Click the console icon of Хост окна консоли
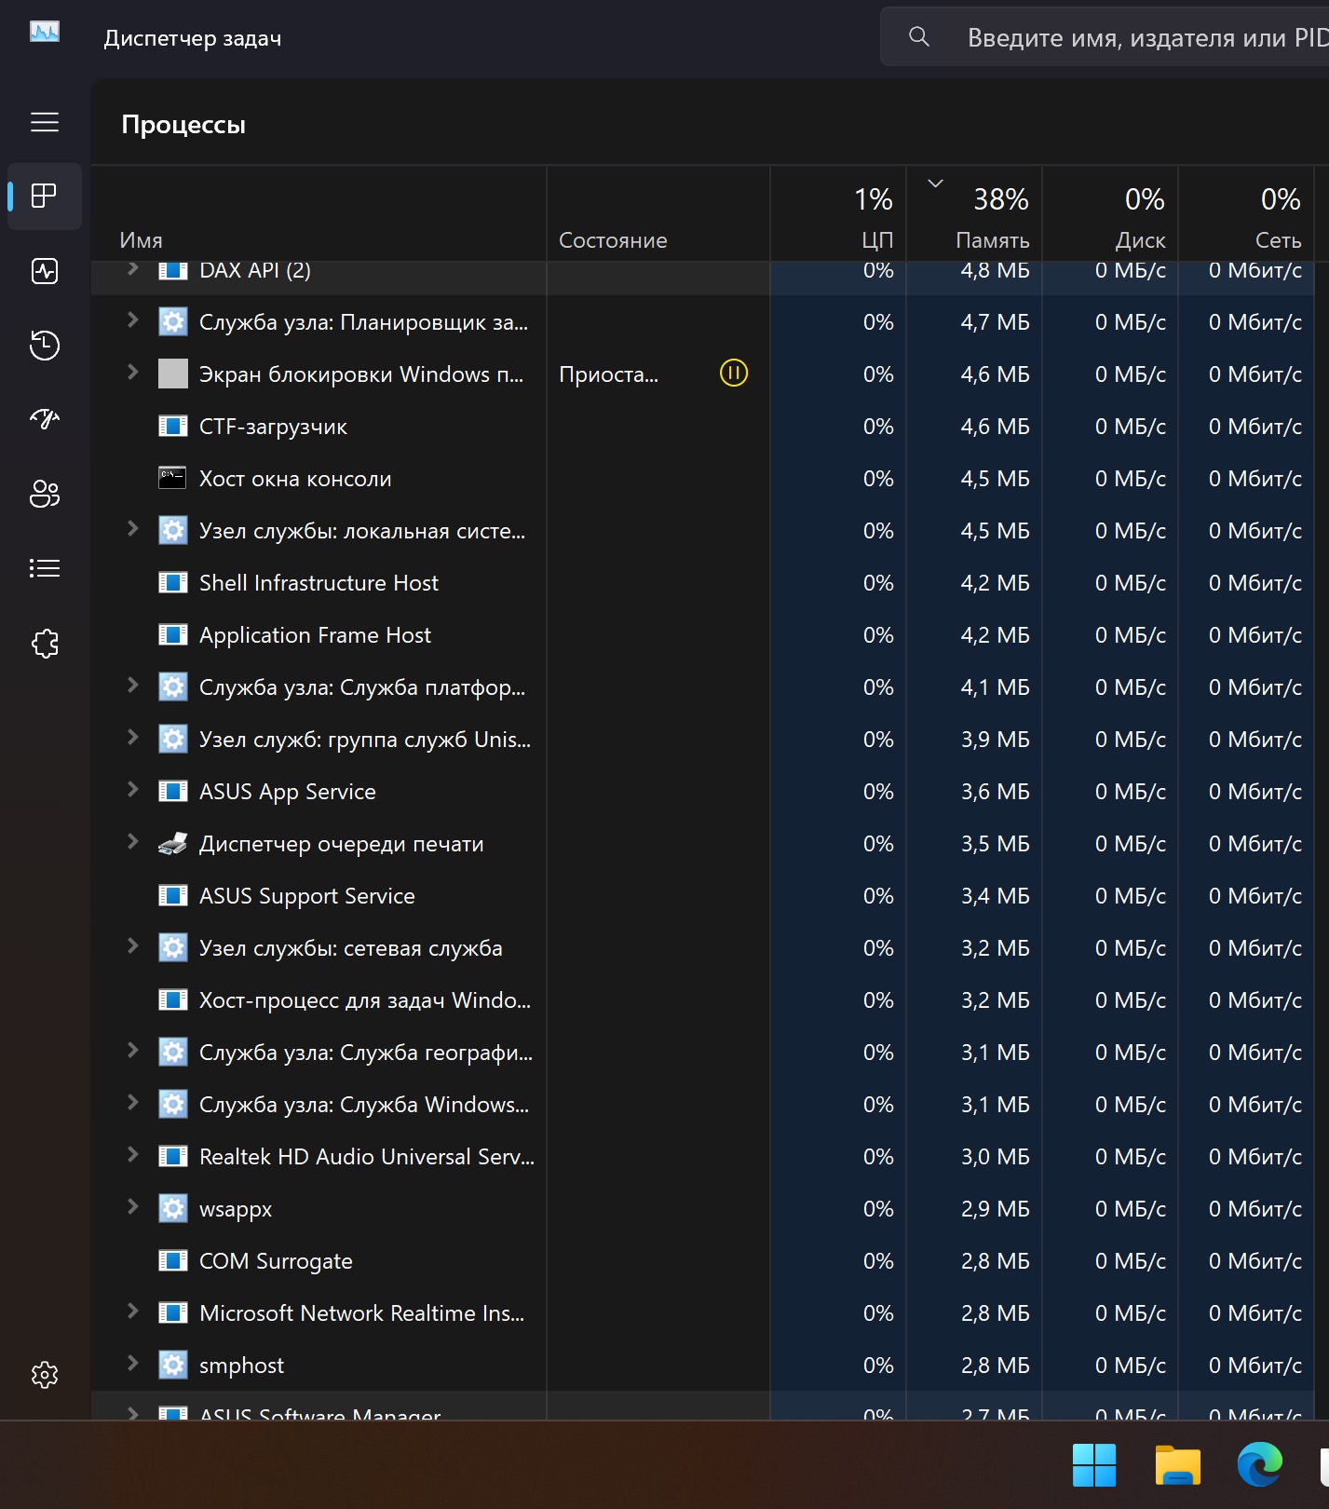This screenshot has width=1329, height=1509. pyautogui.click(x=173, y=479)
